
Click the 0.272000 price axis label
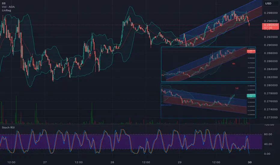[271, 117]
